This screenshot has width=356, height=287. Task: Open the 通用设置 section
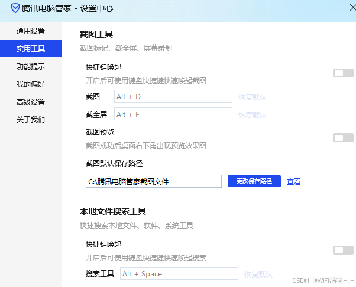[31, 31]
